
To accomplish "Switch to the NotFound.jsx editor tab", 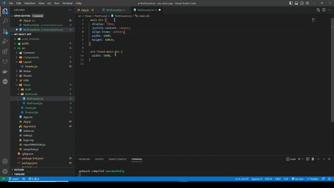I will pyautogui.click(x=114, y=10).
